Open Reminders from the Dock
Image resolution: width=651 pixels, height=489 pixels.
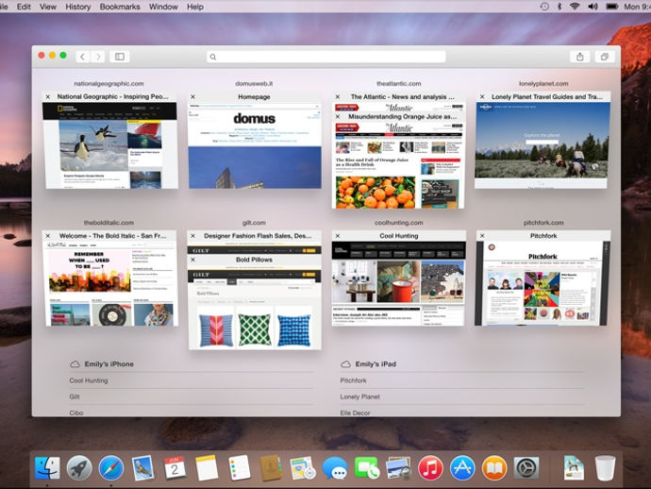coord(239,468)
